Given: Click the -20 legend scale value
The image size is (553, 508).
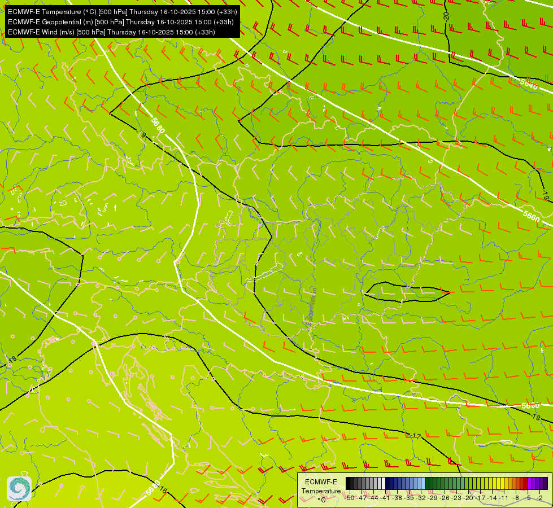Looking at the screenshot, I should [468, 498].
